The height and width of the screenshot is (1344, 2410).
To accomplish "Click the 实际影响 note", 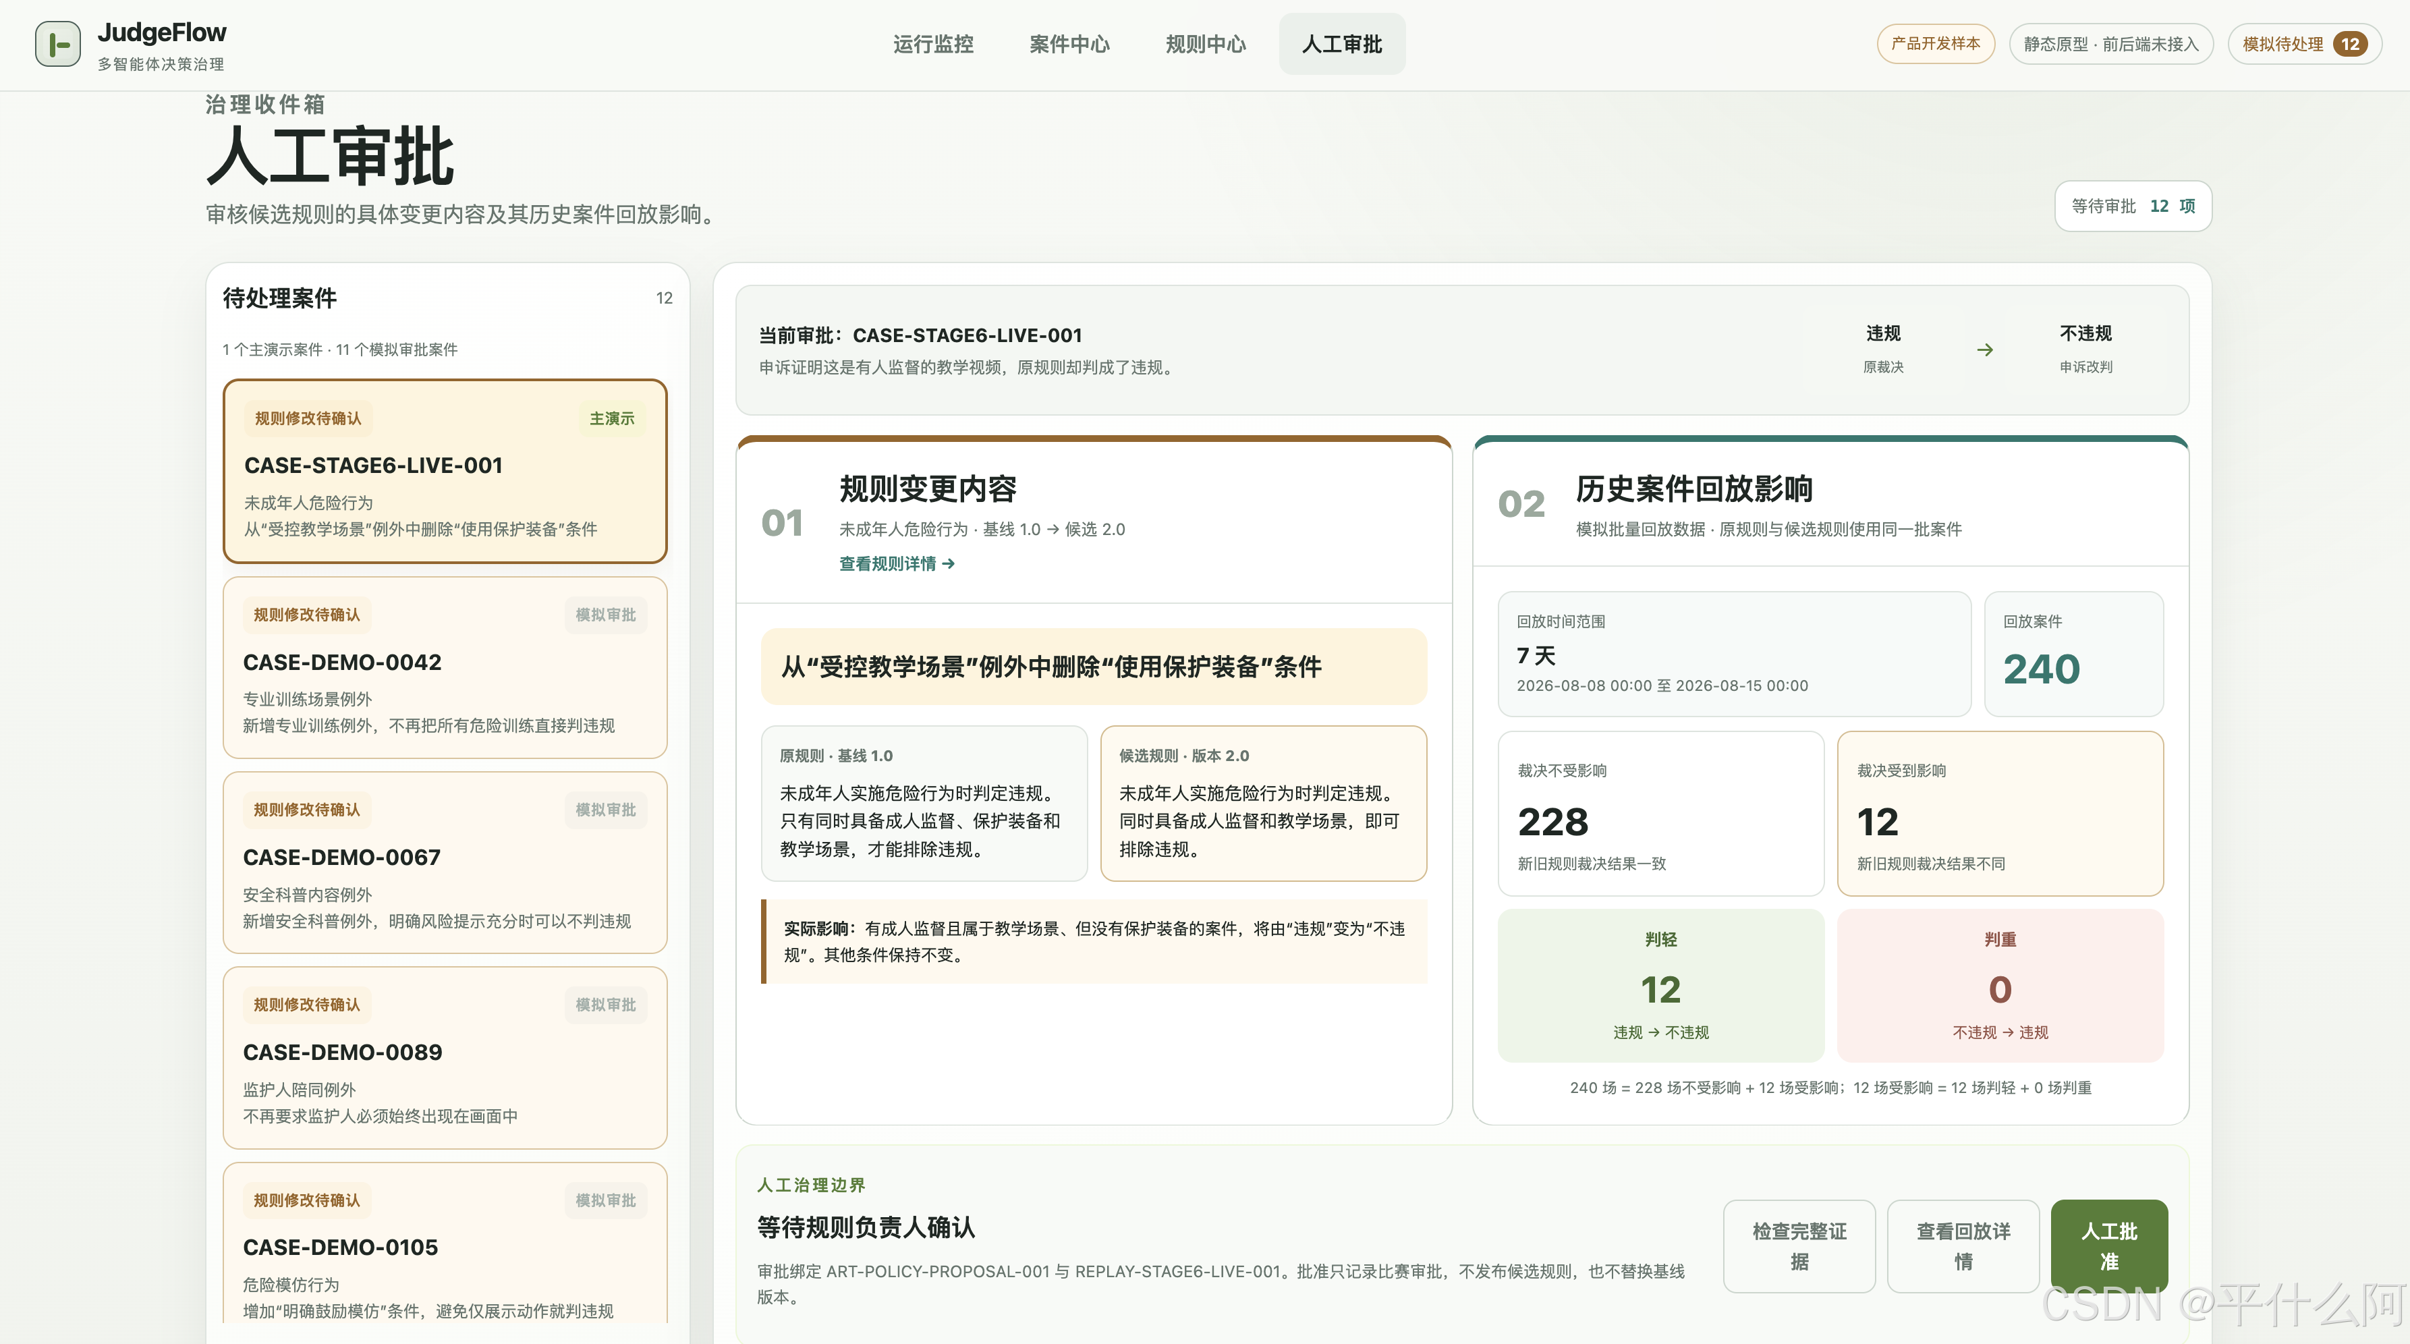I will click(1094, 942).
